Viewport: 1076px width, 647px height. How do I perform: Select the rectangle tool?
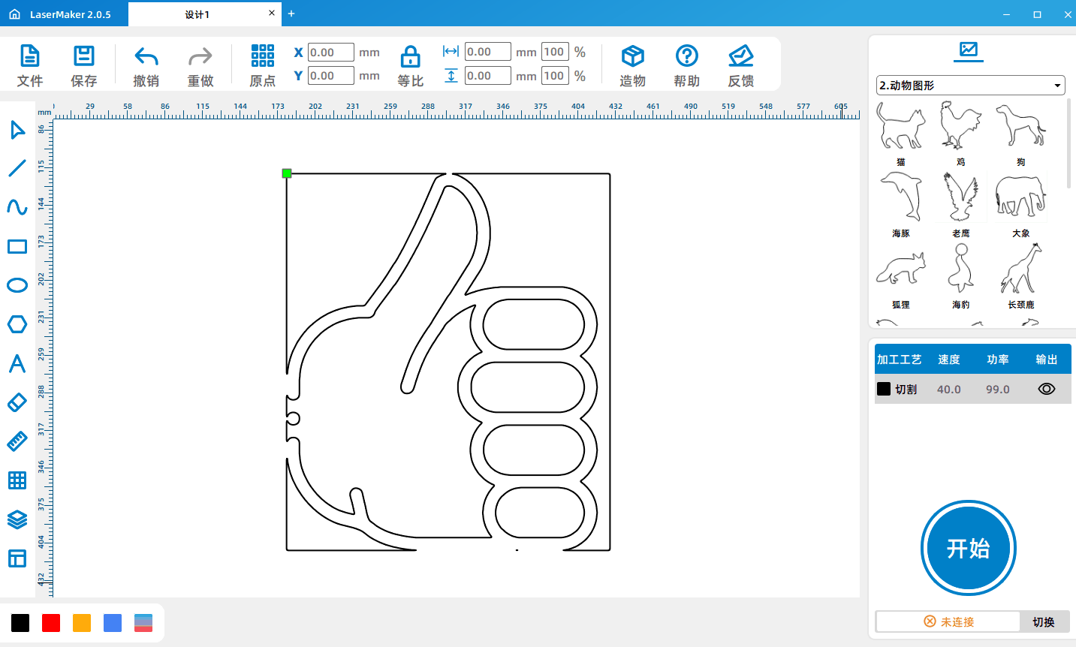pos(17,246)
